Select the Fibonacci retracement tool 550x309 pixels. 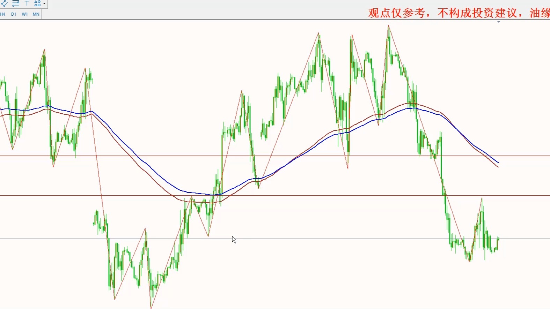click(x=16, y=3)
